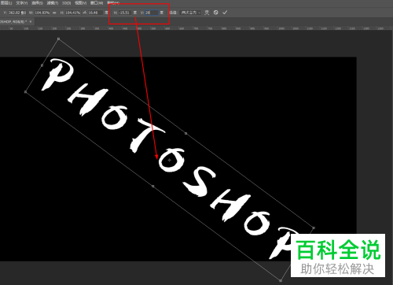Commit the transform with the checkmark icon
The height and width of the screenshot is (285, 393).
(225, 13)
